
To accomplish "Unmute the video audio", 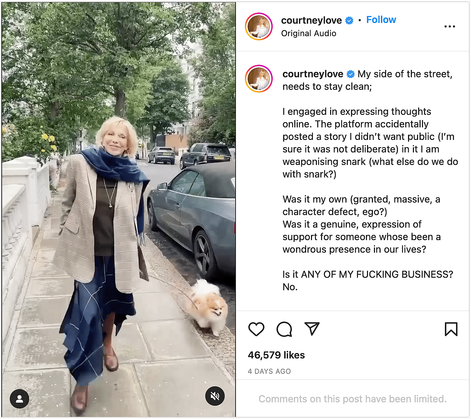I will [x=215, y=396].
